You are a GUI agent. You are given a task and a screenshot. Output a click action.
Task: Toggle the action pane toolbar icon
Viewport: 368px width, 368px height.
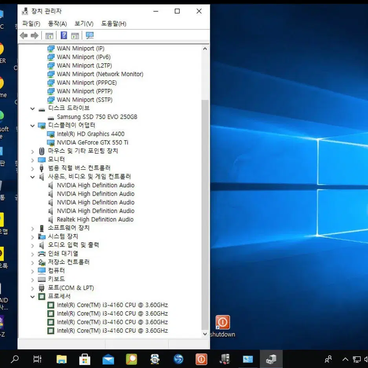(75, 36)
